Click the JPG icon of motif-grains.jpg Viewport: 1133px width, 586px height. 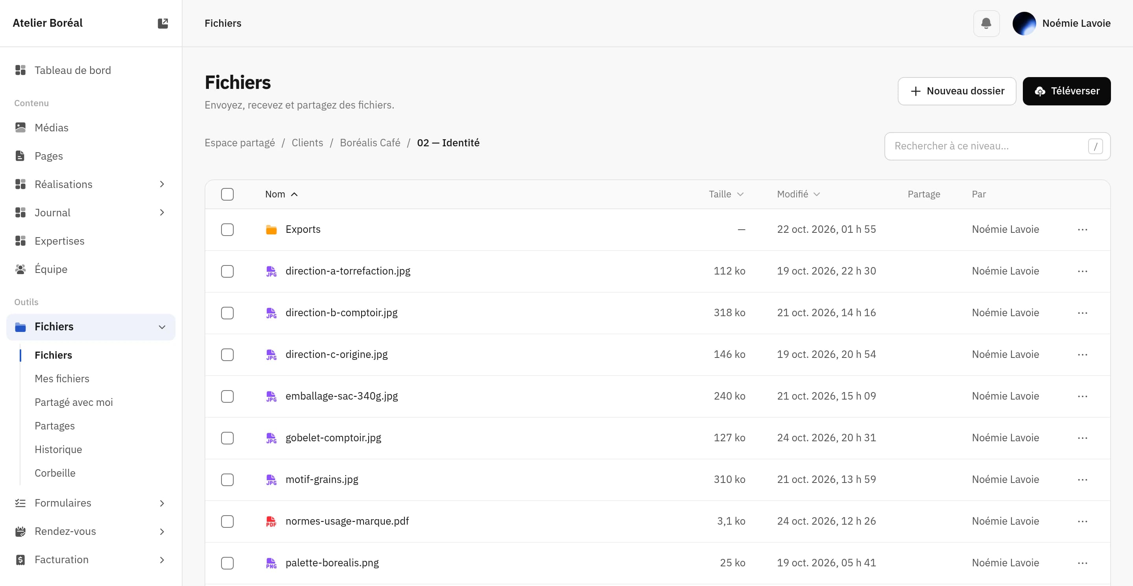(271, 479)
